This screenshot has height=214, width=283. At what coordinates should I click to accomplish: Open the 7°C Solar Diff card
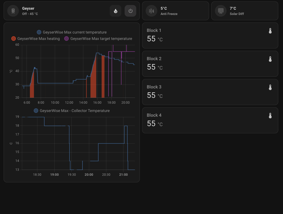(x=245, y=11)
